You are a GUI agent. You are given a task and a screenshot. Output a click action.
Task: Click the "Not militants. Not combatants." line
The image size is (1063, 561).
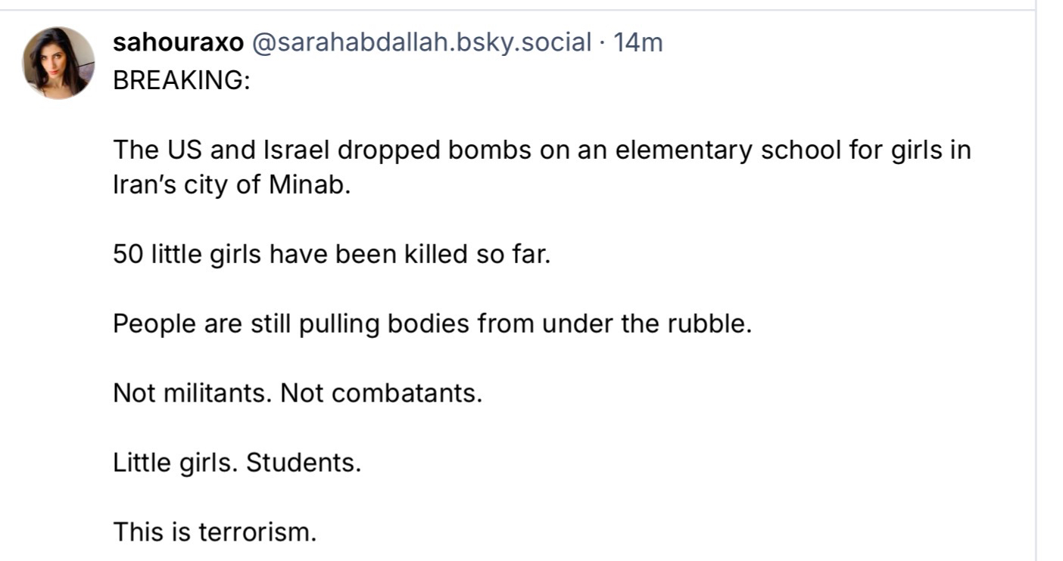click(298, 393)
